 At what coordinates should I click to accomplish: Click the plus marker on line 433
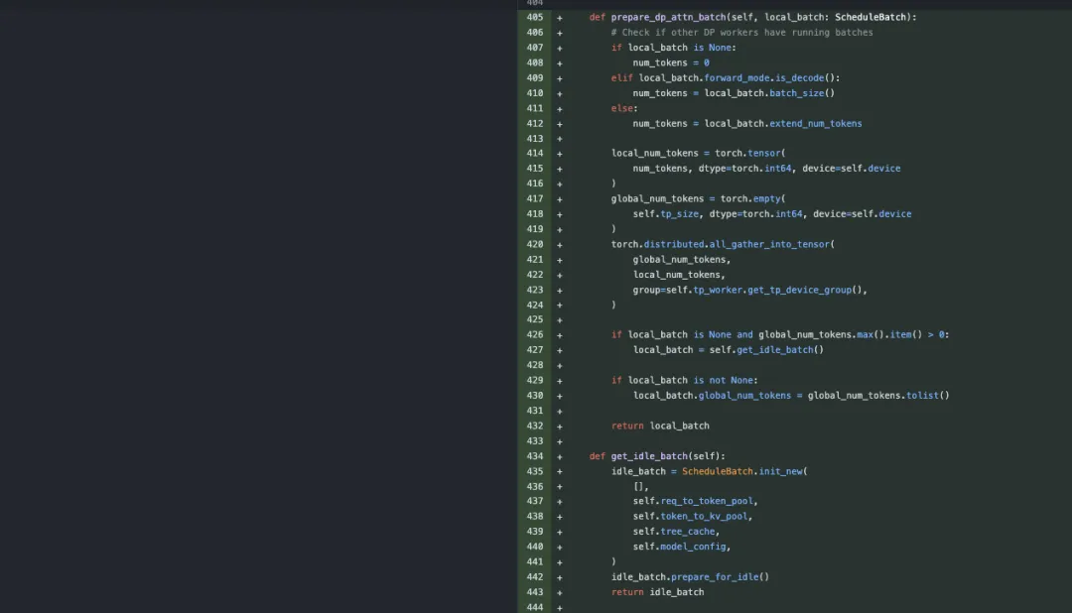[x=559, y=441]
